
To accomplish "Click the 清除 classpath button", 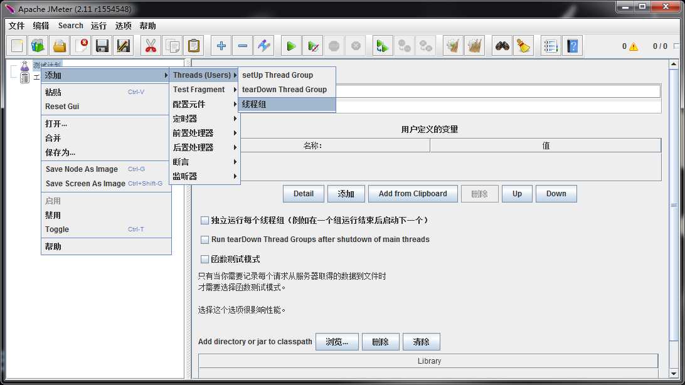I will click(421, 342).
